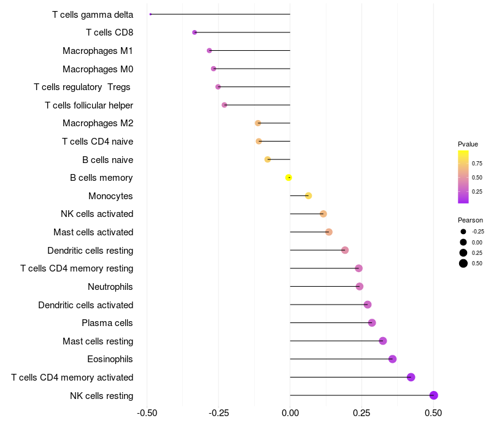491x429 pixels.
Task: Select the "Mast cells resting" label
Action: [98, 341]
